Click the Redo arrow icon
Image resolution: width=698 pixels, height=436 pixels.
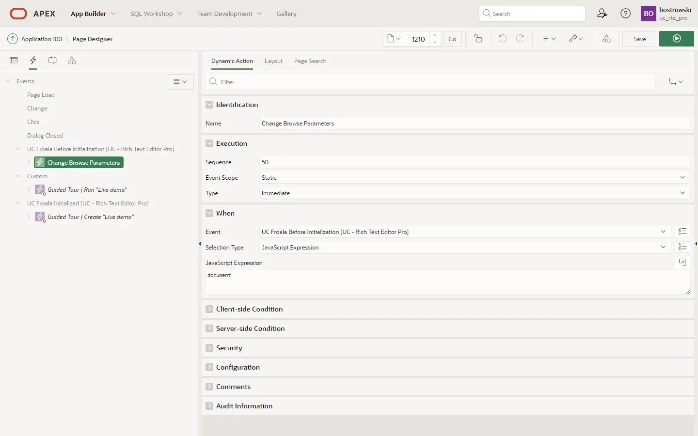[x=520, y=39]
